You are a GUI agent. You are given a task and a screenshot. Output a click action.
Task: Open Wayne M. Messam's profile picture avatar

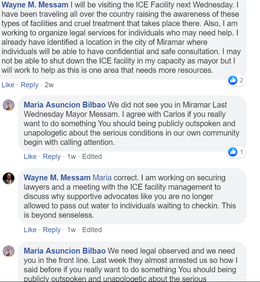[x=9, y=178]
